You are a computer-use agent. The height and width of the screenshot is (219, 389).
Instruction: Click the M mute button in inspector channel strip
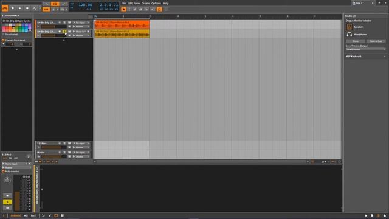(x=7, y=208)
